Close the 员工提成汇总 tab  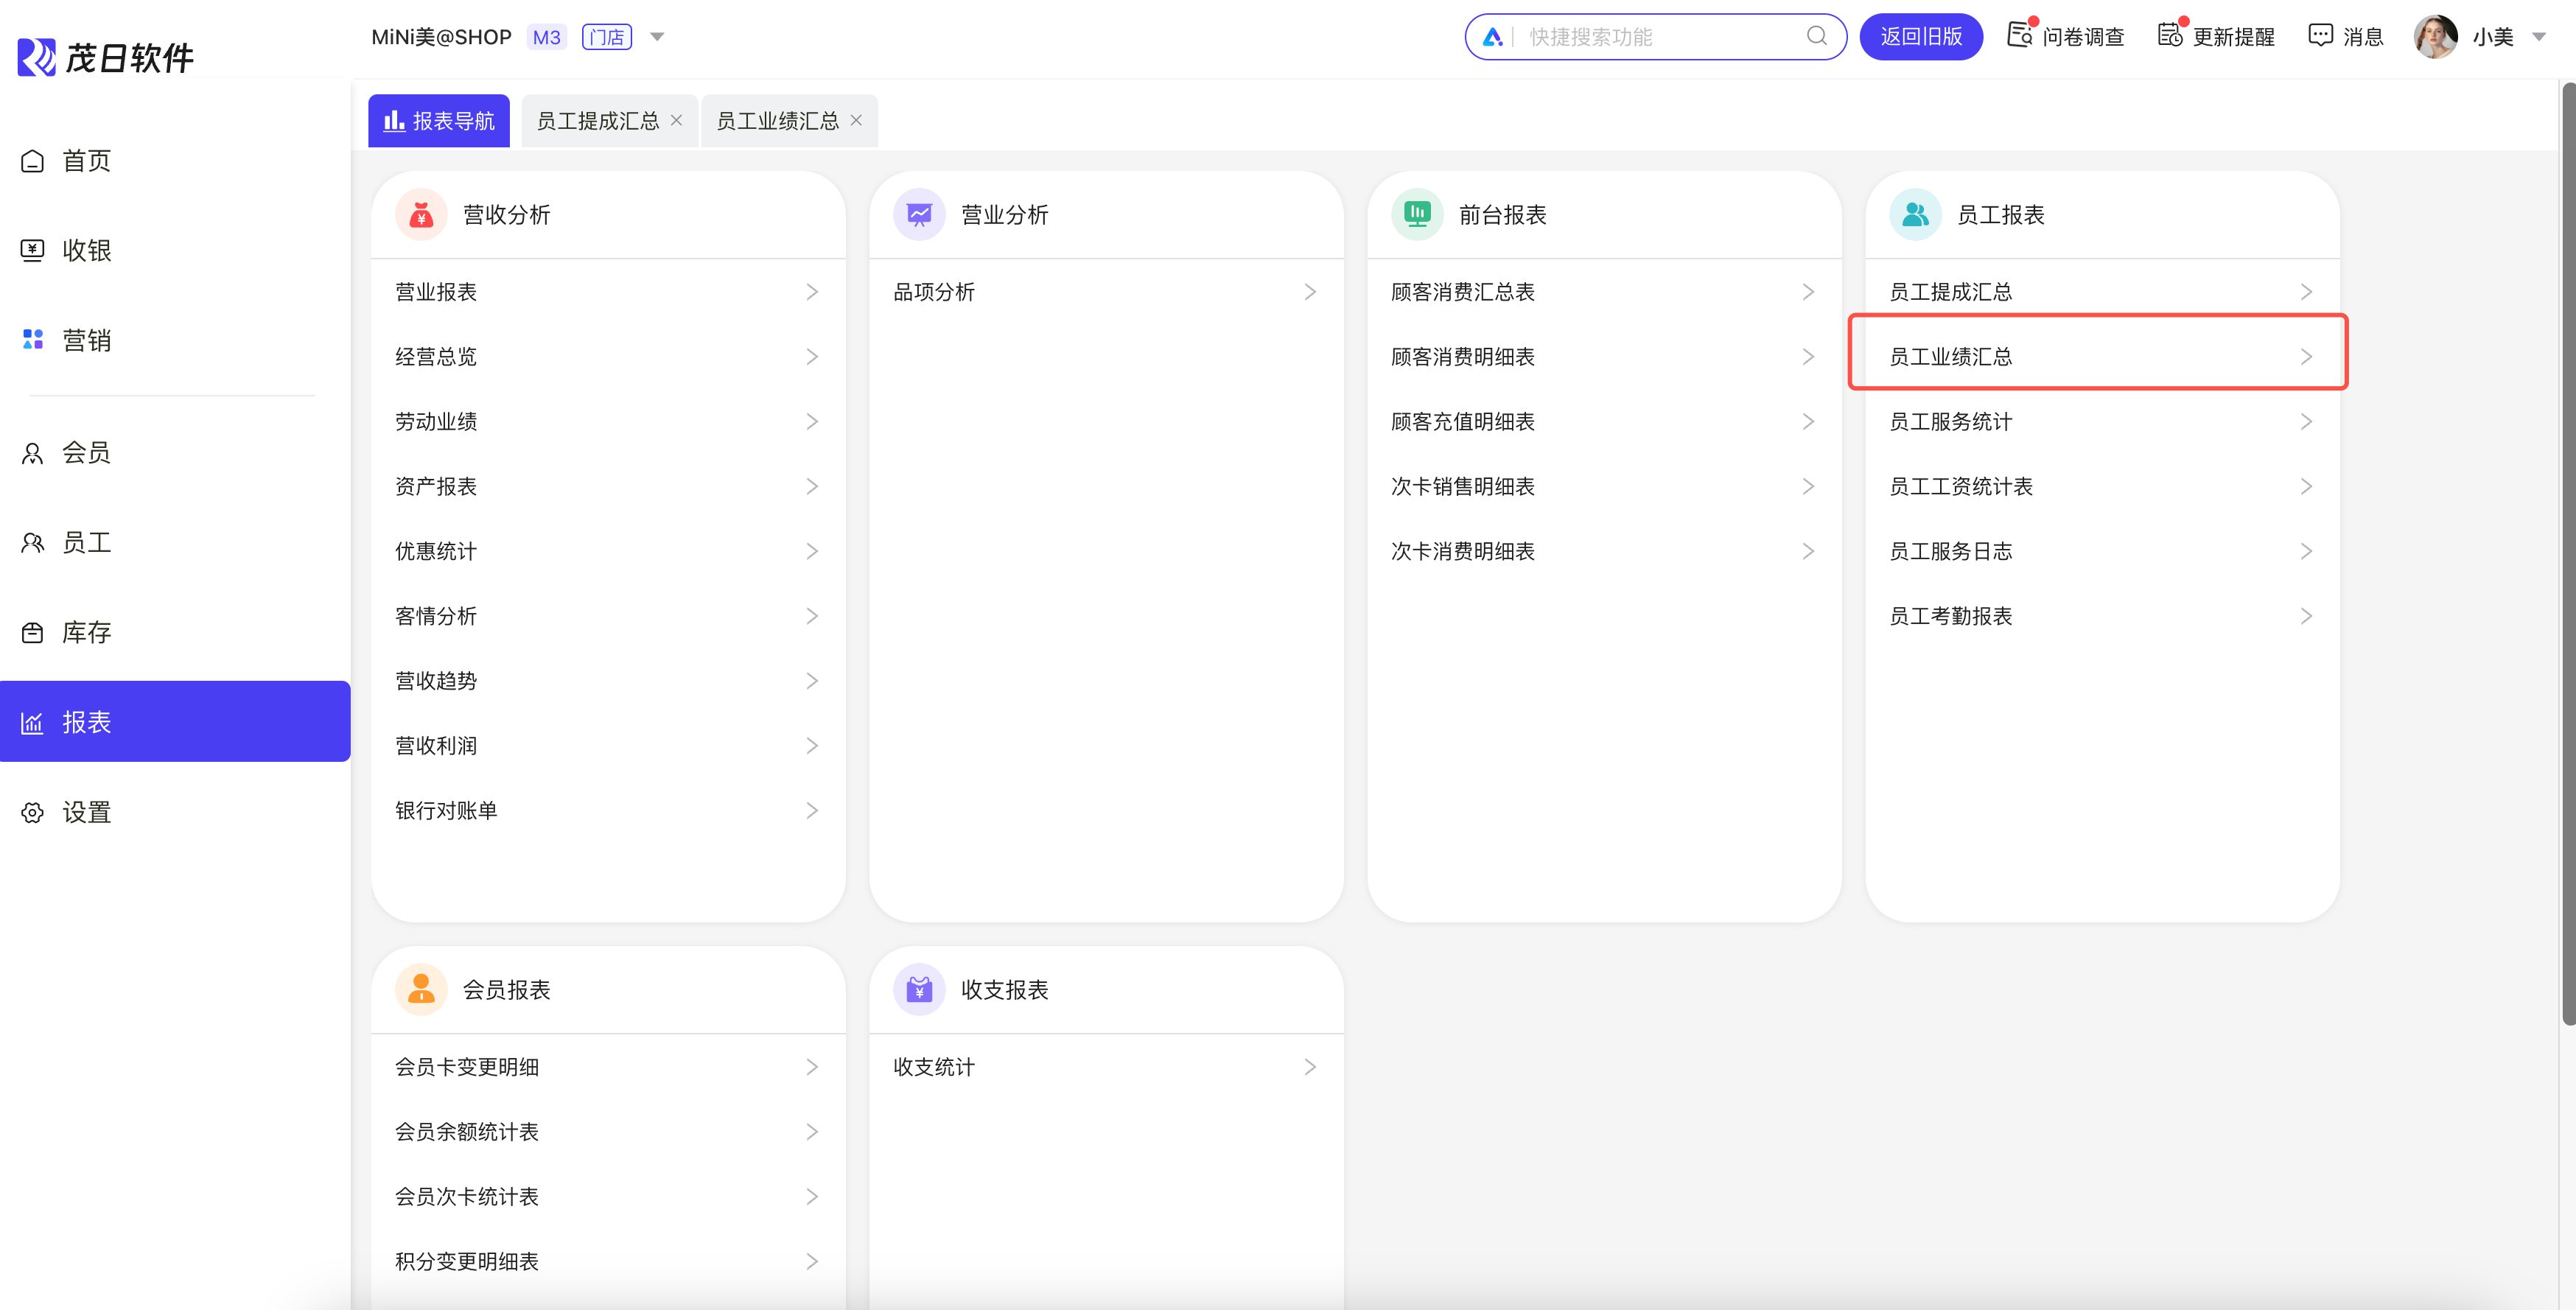(677, 120)
